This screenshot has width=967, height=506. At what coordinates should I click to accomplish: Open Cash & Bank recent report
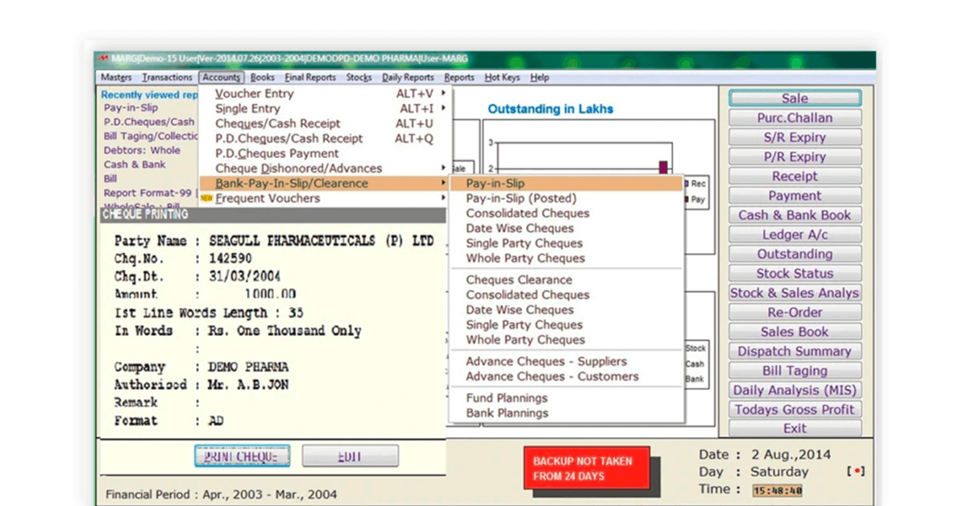pos(135,164)
